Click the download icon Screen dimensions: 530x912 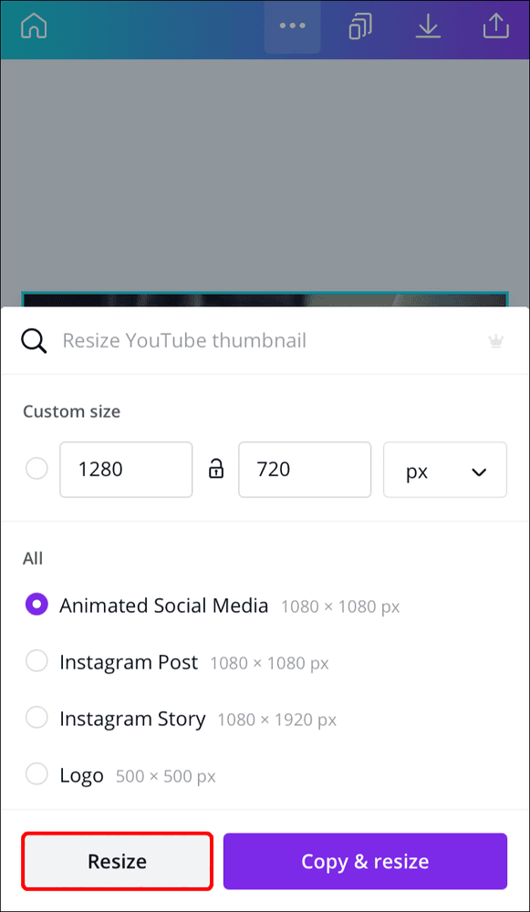click(428, 26)
